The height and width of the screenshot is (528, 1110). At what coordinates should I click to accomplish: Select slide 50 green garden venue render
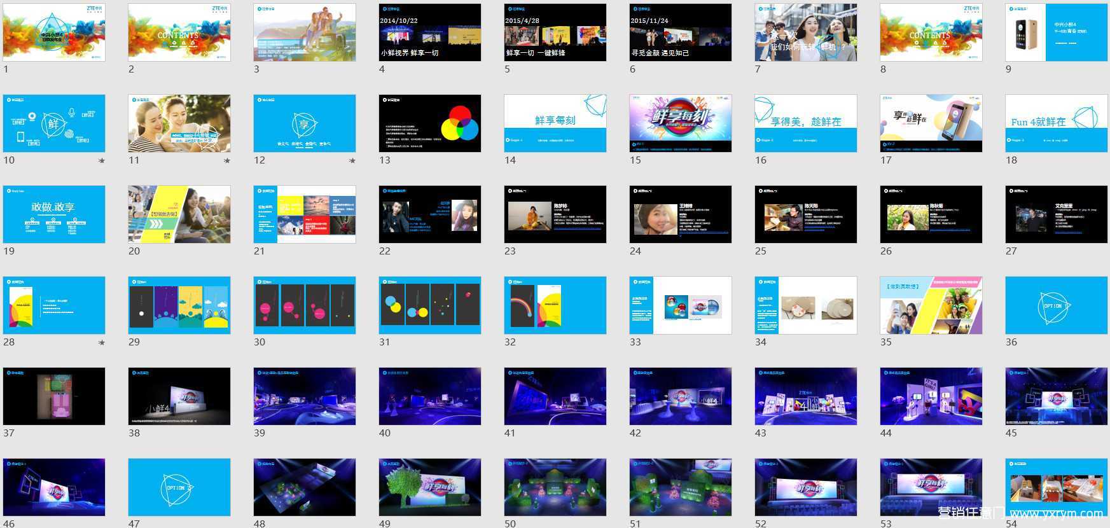point(555,487)
